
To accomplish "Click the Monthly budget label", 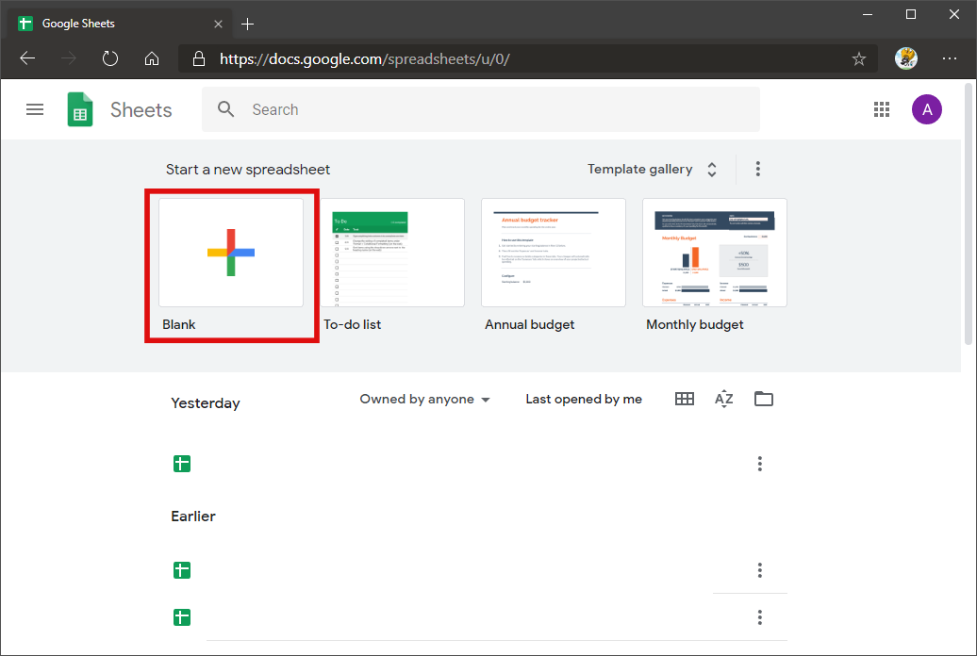I will (695, 324).
